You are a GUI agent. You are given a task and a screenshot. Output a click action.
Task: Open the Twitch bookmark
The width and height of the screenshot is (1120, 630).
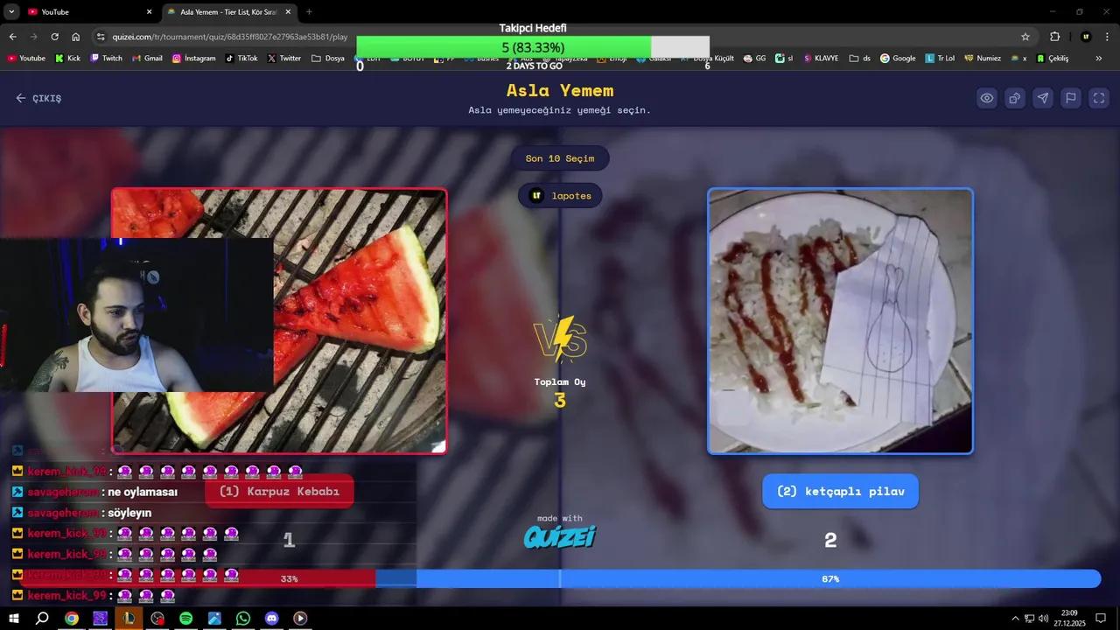[x=105, y=59]
